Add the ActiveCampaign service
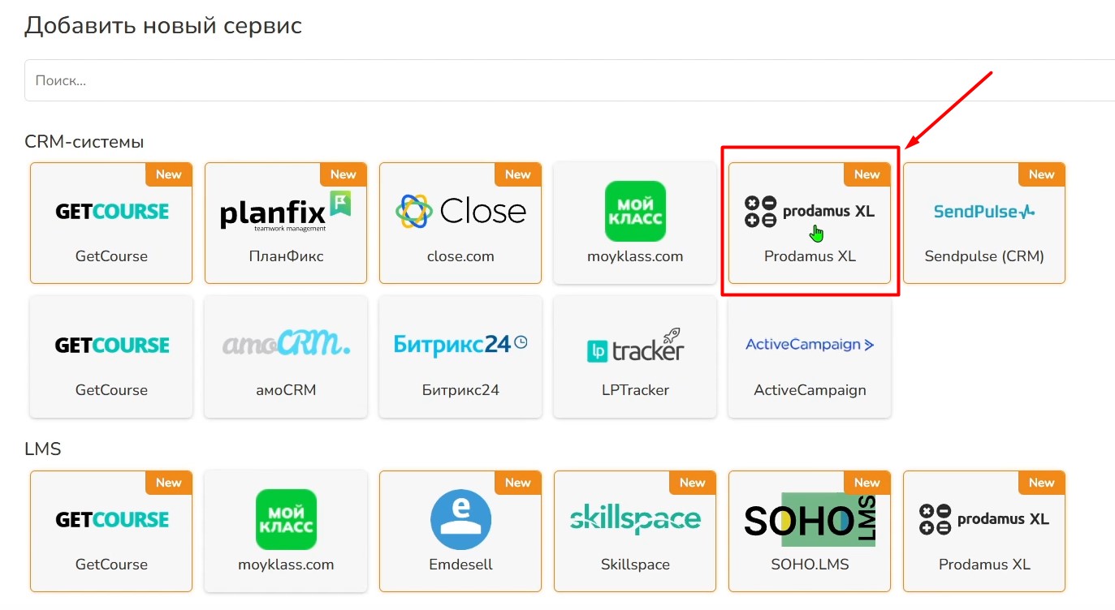Image resolution: width=1115 pixels, height=610 pixels. [x=810, y=357]
